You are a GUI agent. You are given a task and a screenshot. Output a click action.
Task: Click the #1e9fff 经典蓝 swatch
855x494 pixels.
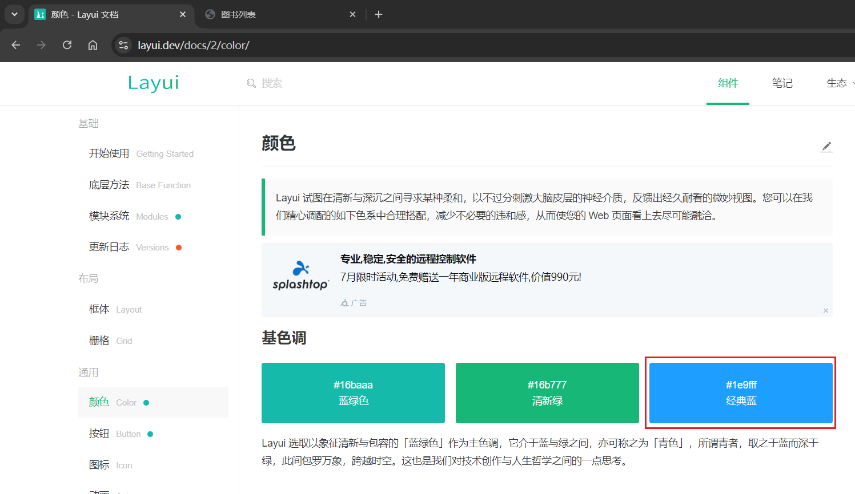coord(741,393)
